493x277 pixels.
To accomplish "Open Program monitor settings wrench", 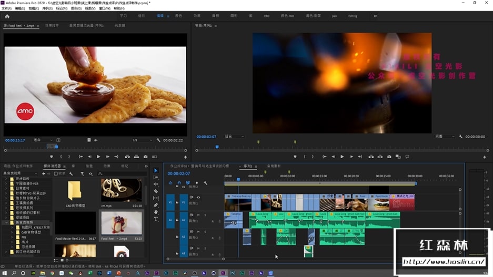I will [460, 137].
